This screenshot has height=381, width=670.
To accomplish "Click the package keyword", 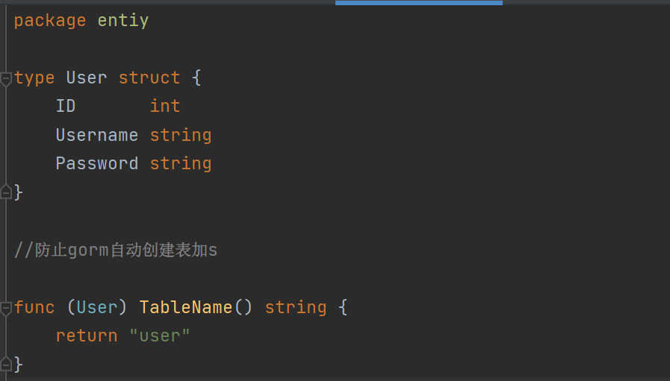I will click(50, 21).
